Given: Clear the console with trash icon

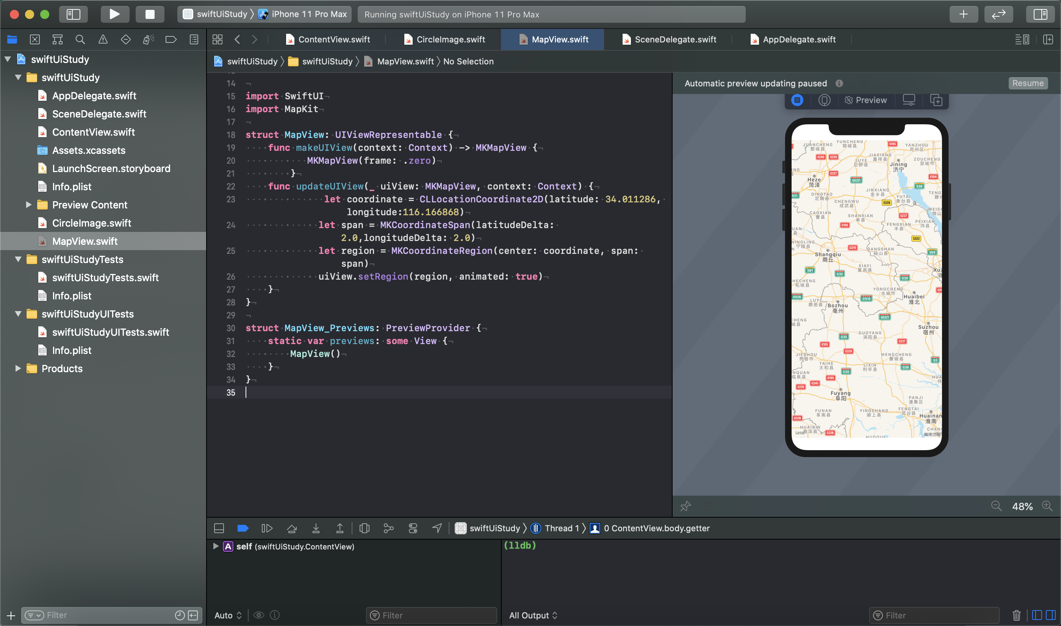Looking at the screenshot, I should 1016,615.
